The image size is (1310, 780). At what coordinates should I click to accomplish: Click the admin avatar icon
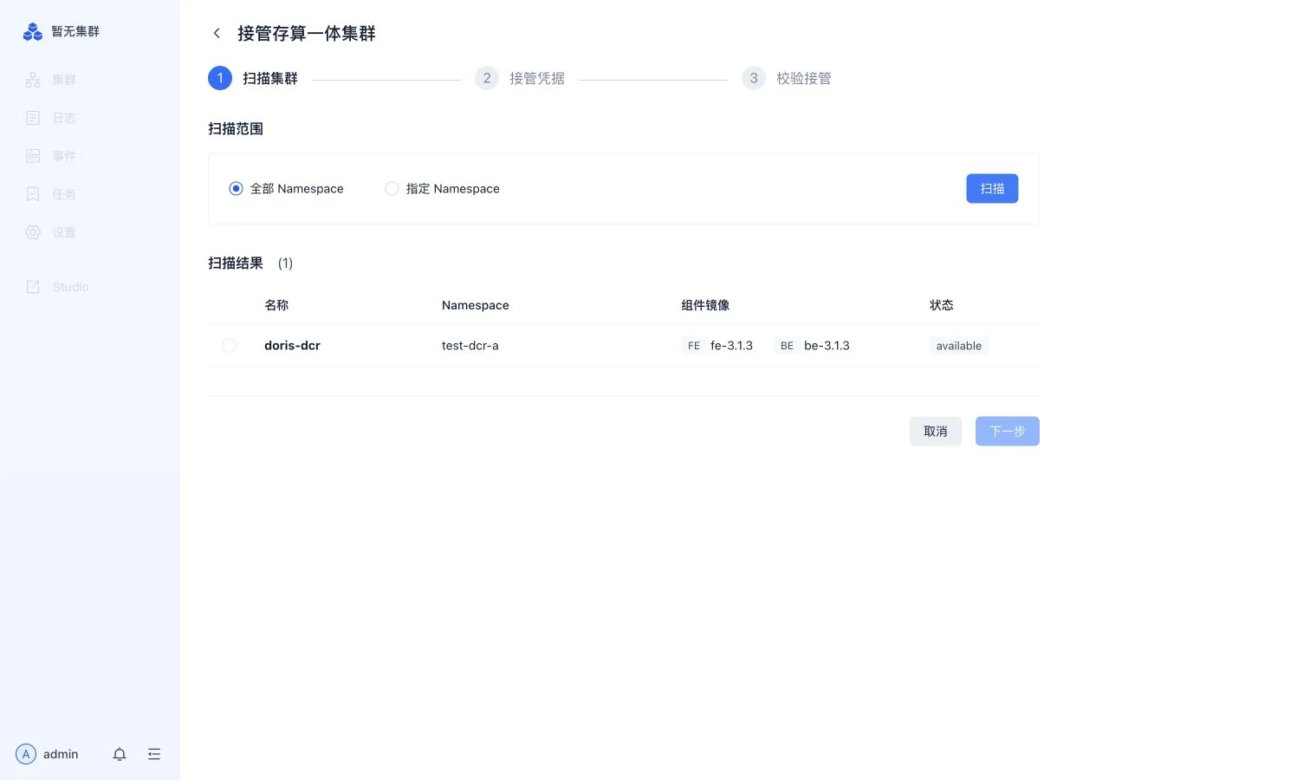[x=26, y=754]
